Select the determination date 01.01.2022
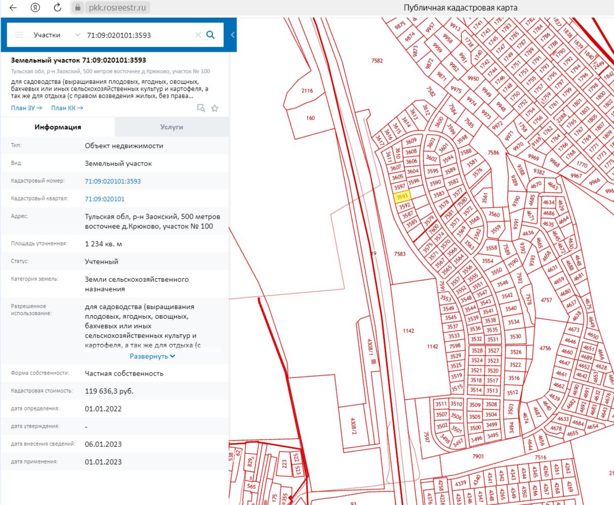This screenshot has height=505, width=614. [103, 409]
